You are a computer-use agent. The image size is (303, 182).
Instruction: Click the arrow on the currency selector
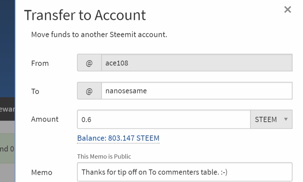pos(286,119)
